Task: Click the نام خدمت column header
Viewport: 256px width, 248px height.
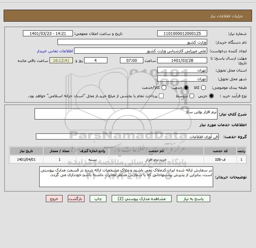Action: [x=156, y=151]
